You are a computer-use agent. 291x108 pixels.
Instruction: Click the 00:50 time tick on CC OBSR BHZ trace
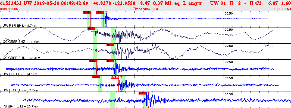(229, 30)
